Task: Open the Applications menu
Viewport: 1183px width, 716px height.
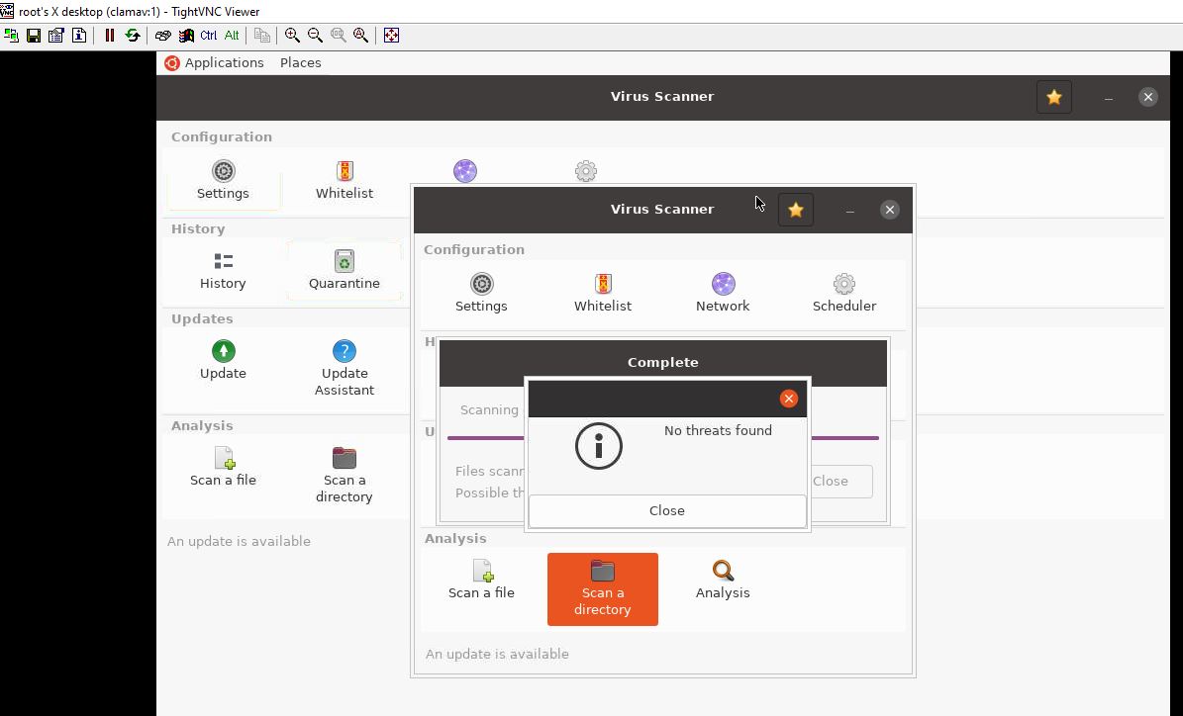Action: pos(214,62)
